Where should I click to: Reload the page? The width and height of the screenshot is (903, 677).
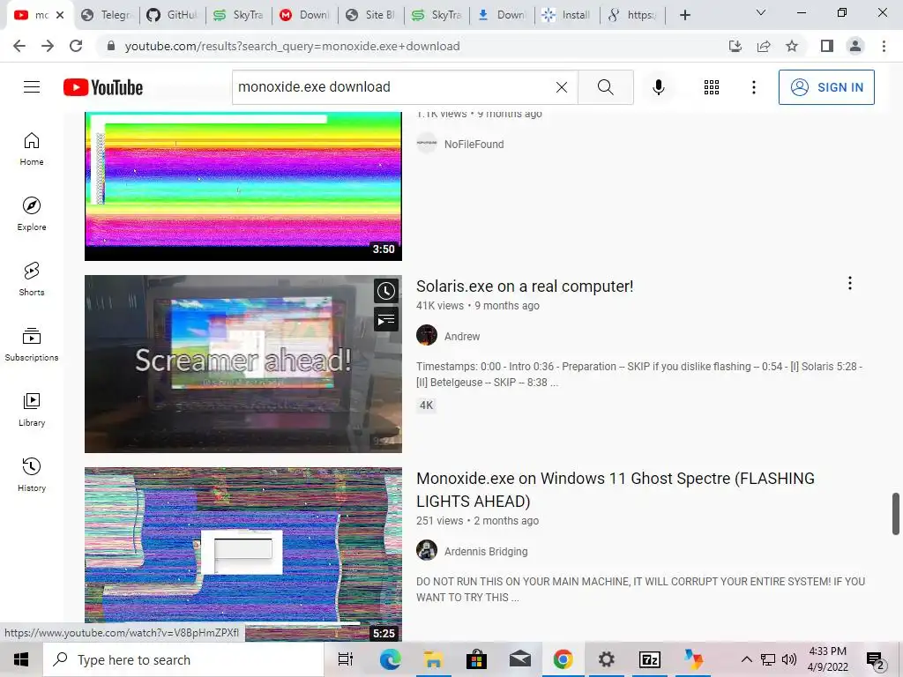tap(76, 46)
